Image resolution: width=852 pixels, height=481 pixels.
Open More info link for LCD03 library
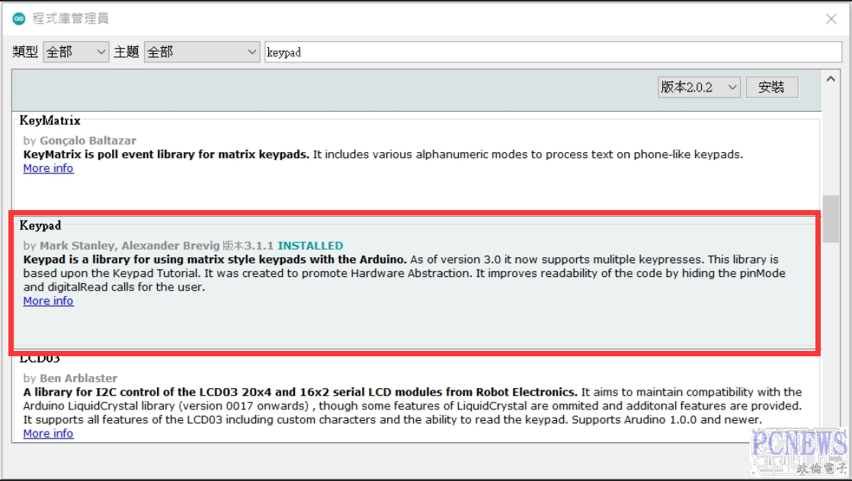coord(48,433)
